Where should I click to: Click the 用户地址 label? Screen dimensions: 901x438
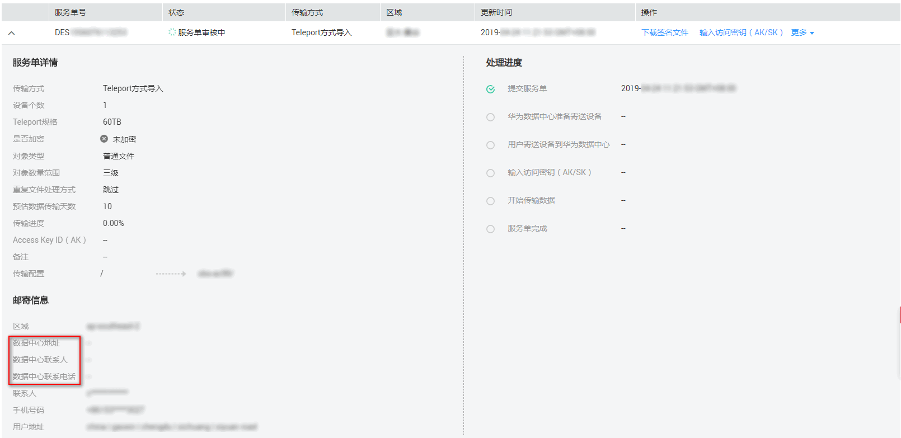pos(29,427)
